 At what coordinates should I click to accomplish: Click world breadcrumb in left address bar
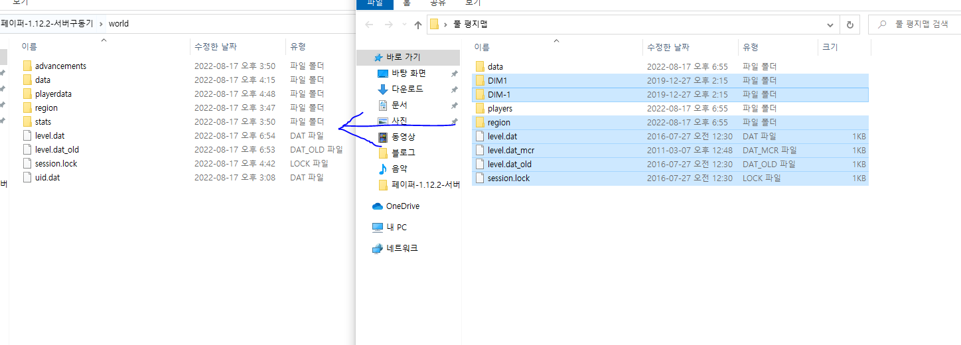click(118, 23)
